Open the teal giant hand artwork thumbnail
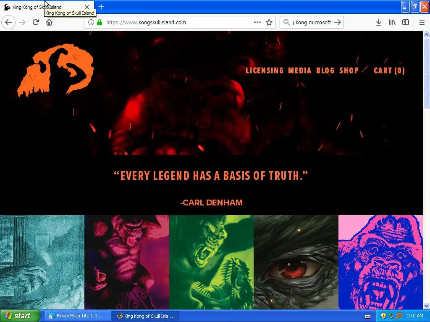 coord(42,262)
